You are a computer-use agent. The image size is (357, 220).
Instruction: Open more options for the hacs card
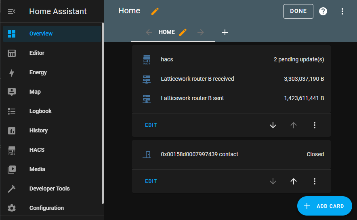point(315,125)
